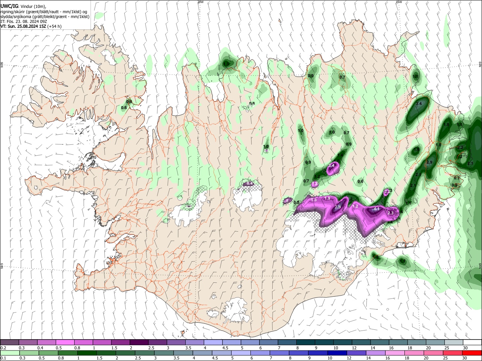The width and height of the screenshot is (482, 361).
Task: Click the light grey snow swatch between 25 and 30
Action: click(453, 343)
